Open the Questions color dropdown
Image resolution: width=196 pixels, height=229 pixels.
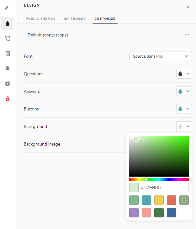(x=184, y=74)
